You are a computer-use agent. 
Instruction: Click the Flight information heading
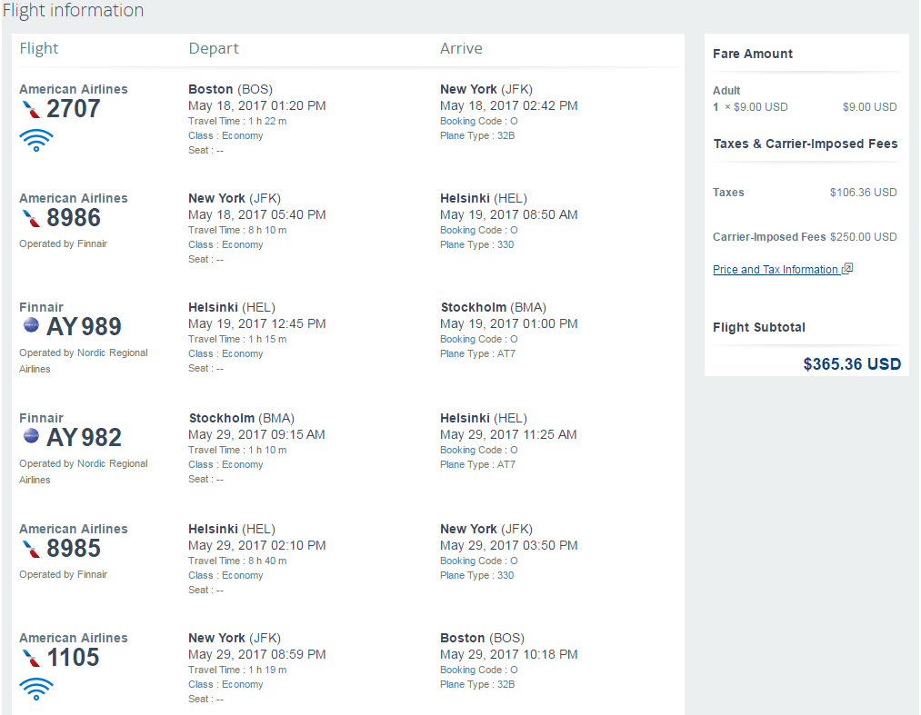[x=74, y=10]
